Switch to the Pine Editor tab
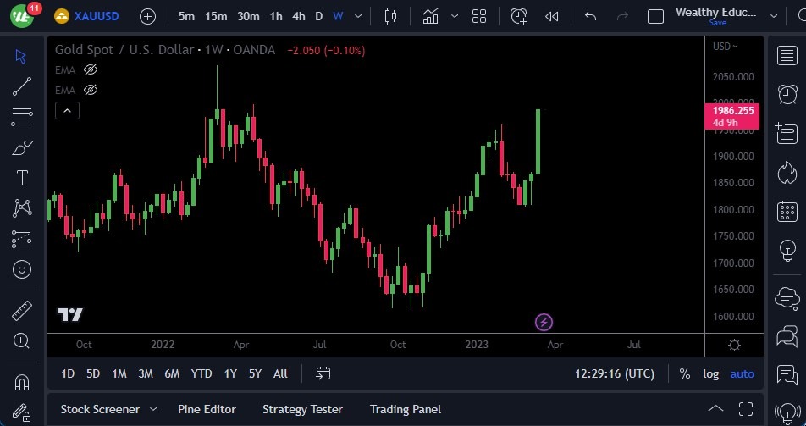This screenshot has height=426, width=806. [x=207, y=409]
